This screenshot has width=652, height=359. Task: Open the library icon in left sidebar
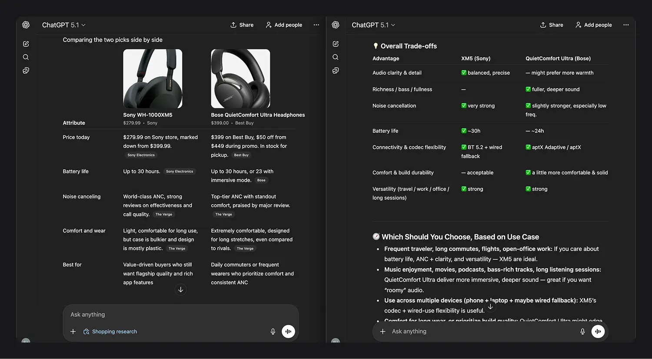[26, 71]
